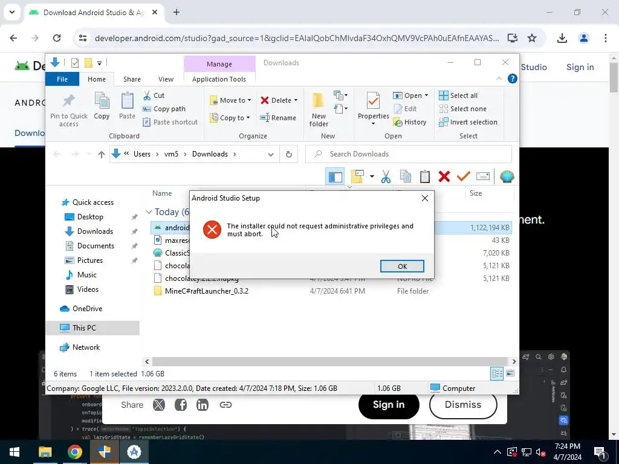This screenshot has width=619, height=464.
Task: Click Invert selection in ribbon
Action: (x=468, y=122)
